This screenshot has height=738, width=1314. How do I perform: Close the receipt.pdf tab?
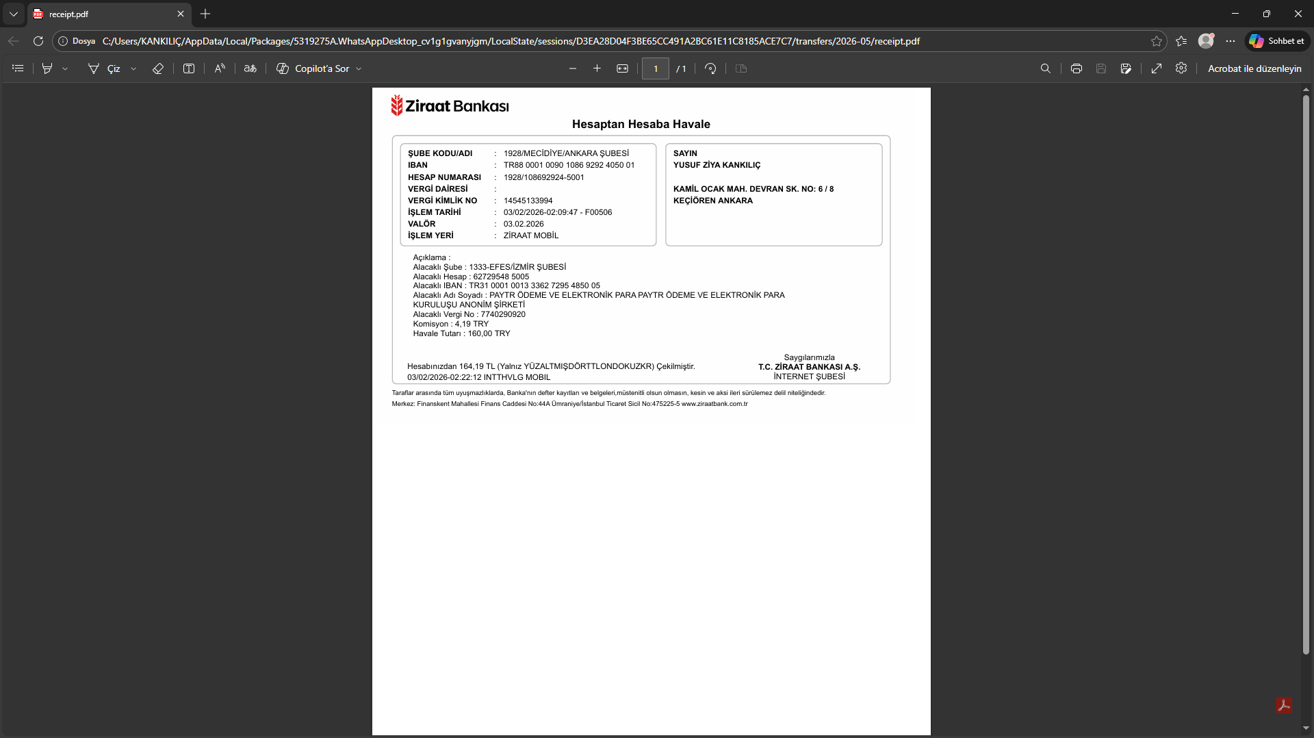[181, 14]
